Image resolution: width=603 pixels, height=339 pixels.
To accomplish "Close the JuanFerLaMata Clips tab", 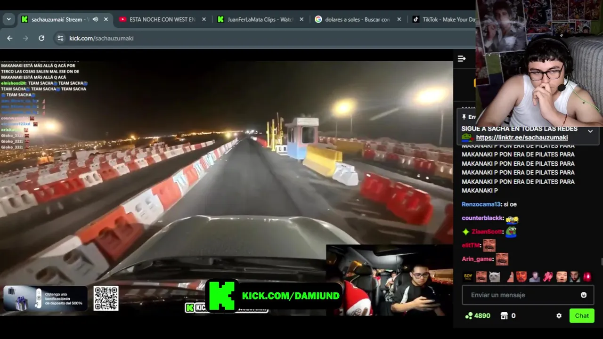I will [x=301, y=19].
